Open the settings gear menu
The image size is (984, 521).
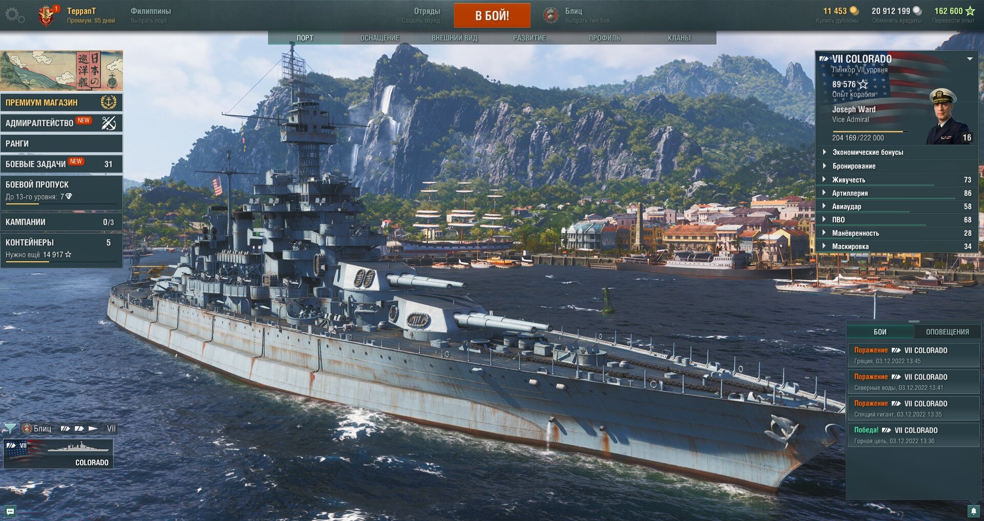pyautogui.click(x=14, y=16)
